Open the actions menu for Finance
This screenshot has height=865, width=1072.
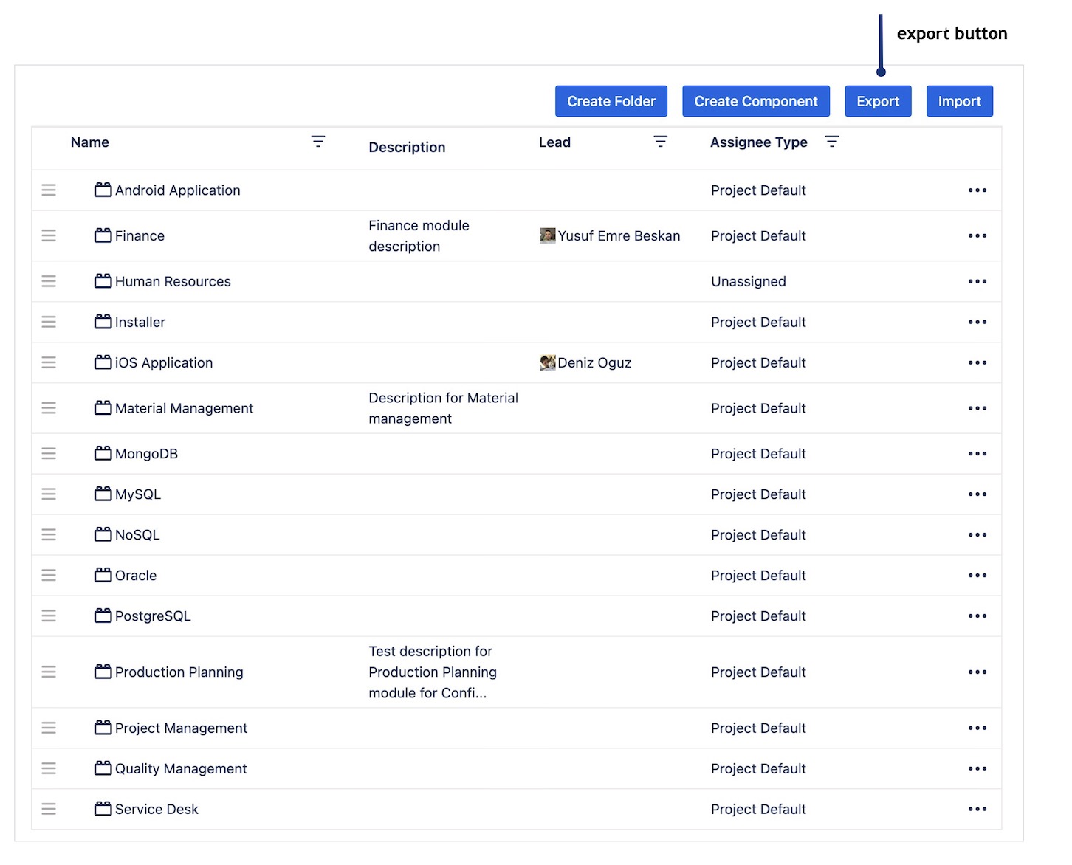point(977,235)
